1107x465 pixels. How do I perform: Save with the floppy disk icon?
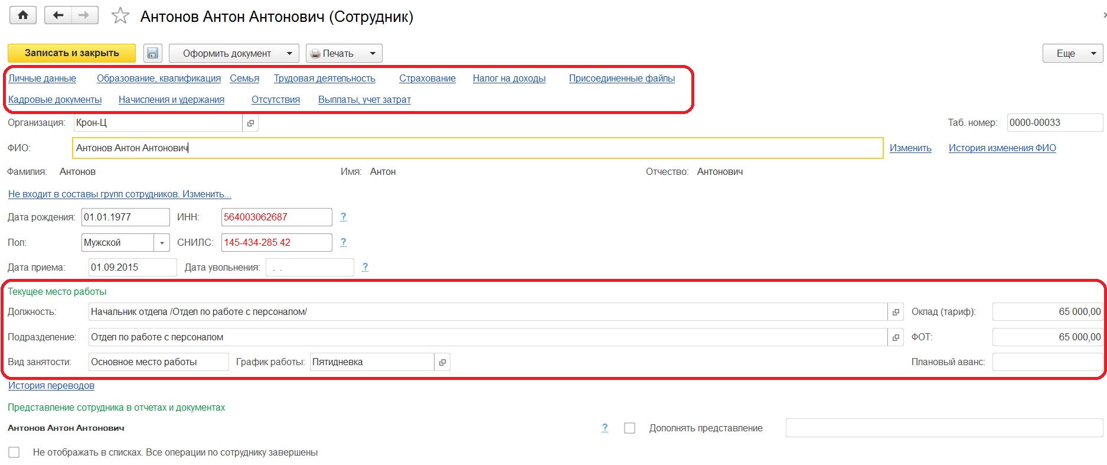[153, 53]
